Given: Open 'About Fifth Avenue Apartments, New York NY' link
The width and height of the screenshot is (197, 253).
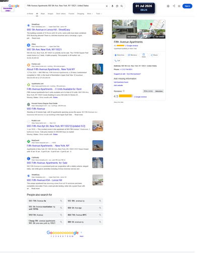Looking at the screenshot, I should 51,70.
